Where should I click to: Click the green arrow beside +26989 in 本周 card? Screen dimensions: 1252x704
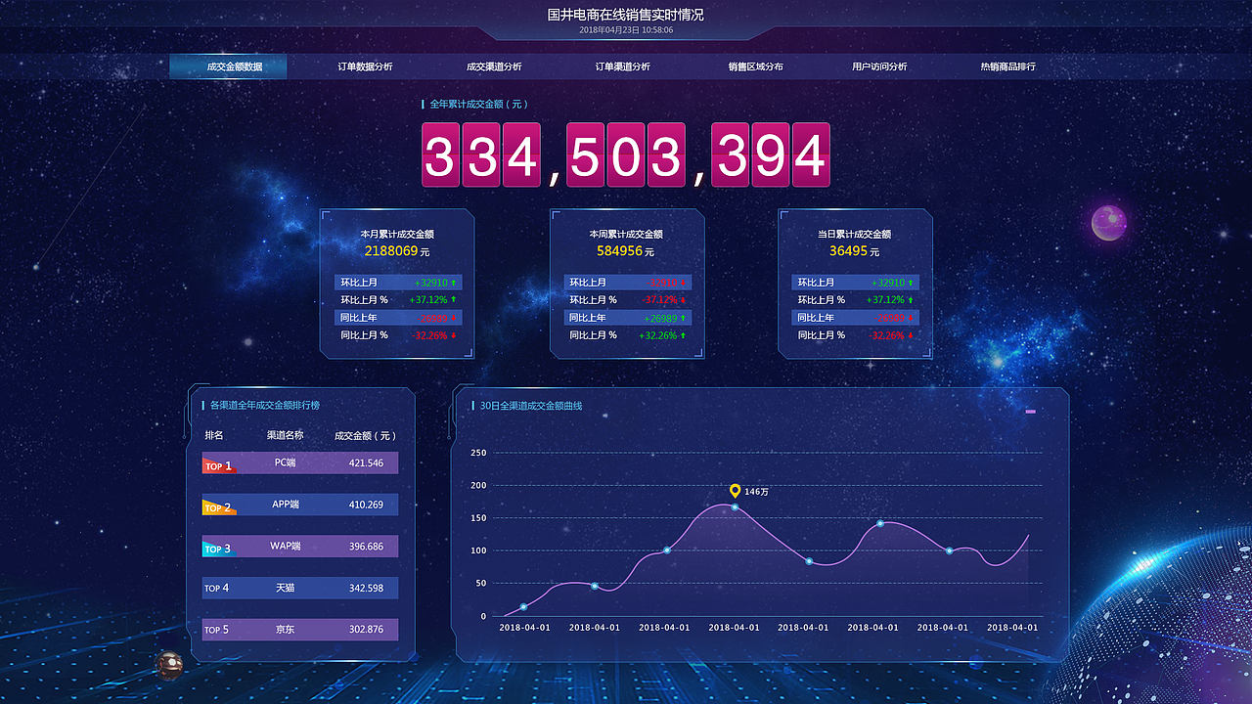pyautogui.click(x=683, y=318)
